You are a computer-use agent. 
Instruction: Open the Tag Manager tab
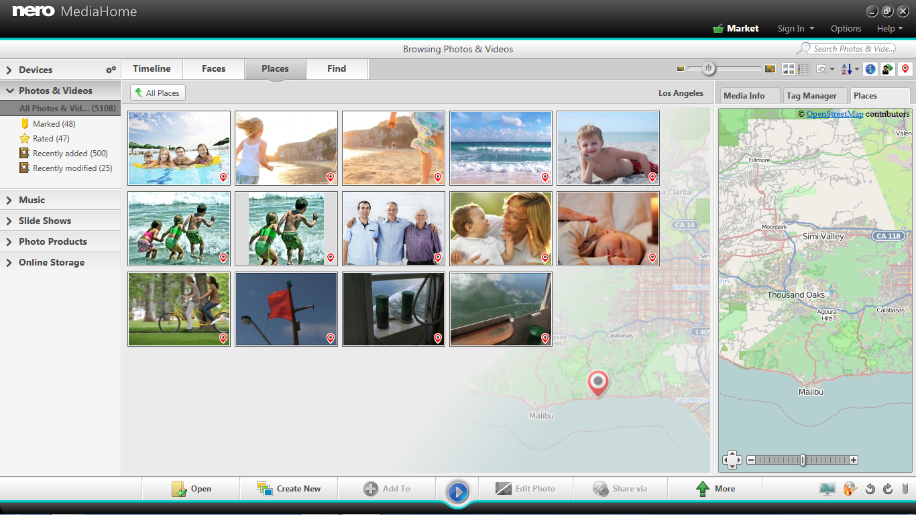[x=811, y=96]
